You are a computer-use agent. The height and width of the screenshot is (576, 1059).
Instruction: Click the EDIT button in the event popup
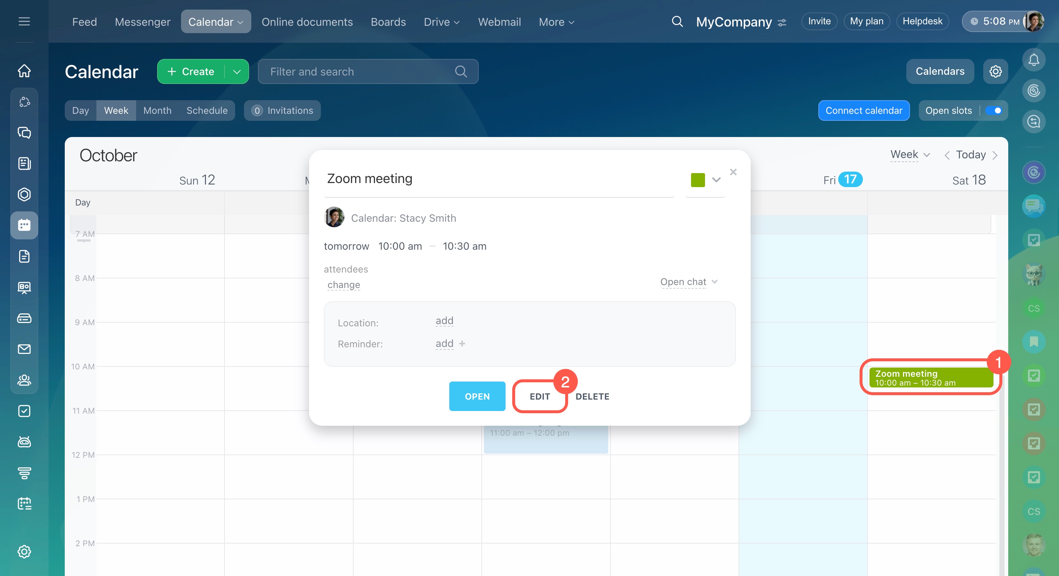click(539, 396)
